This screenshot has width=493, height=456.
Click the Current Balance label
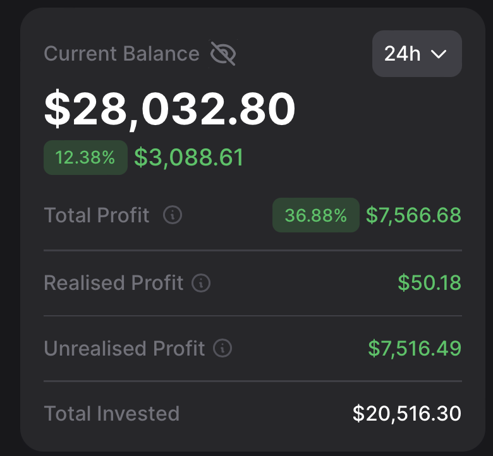pyautogui.click(x=121, y=54)
